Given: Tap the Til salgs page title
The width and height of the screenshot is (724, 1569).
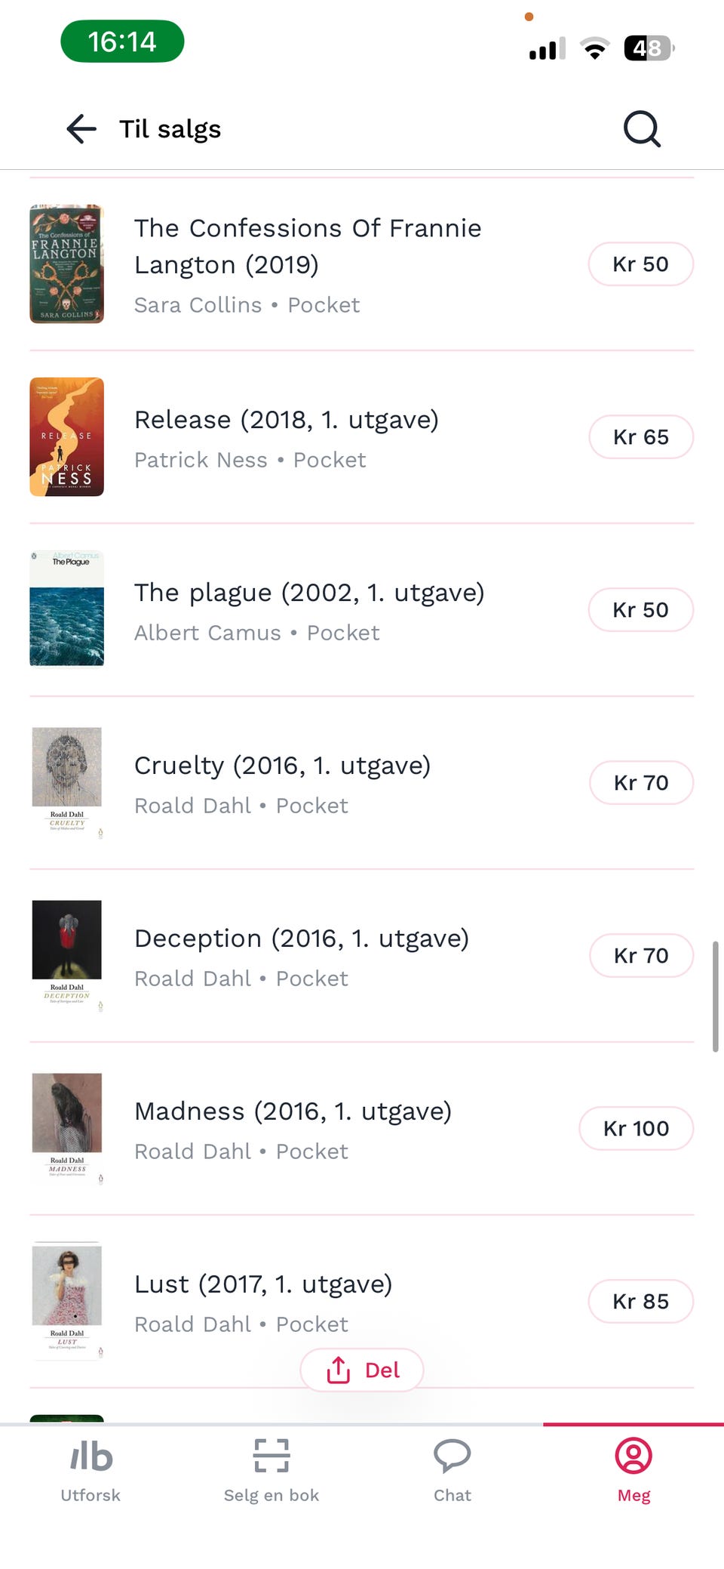Looking at the screenshot, I should click(x=170, y=129).
